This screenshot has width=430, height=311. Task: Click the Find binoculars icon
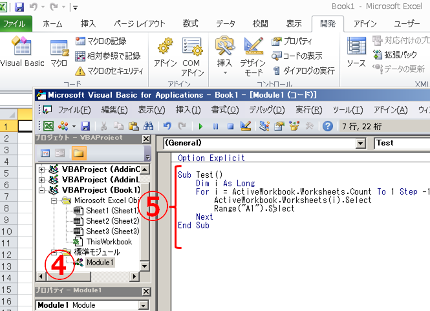(x=148, y=126)
